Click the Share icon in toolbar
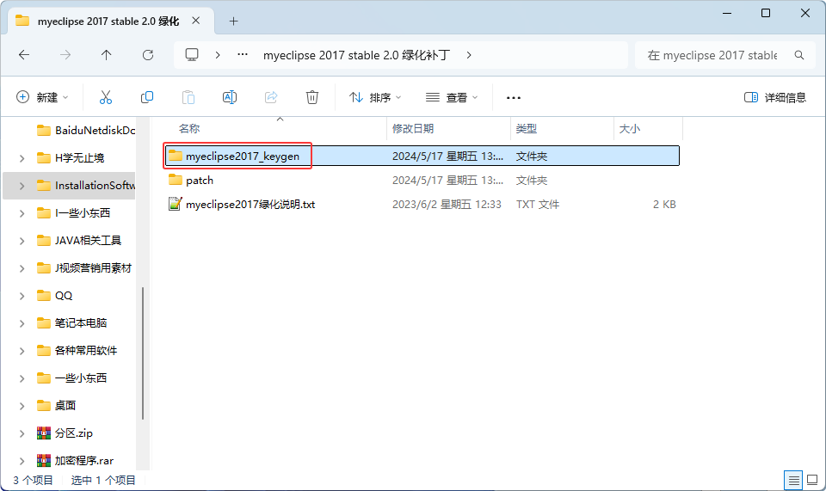 click(x=271, y=97)
